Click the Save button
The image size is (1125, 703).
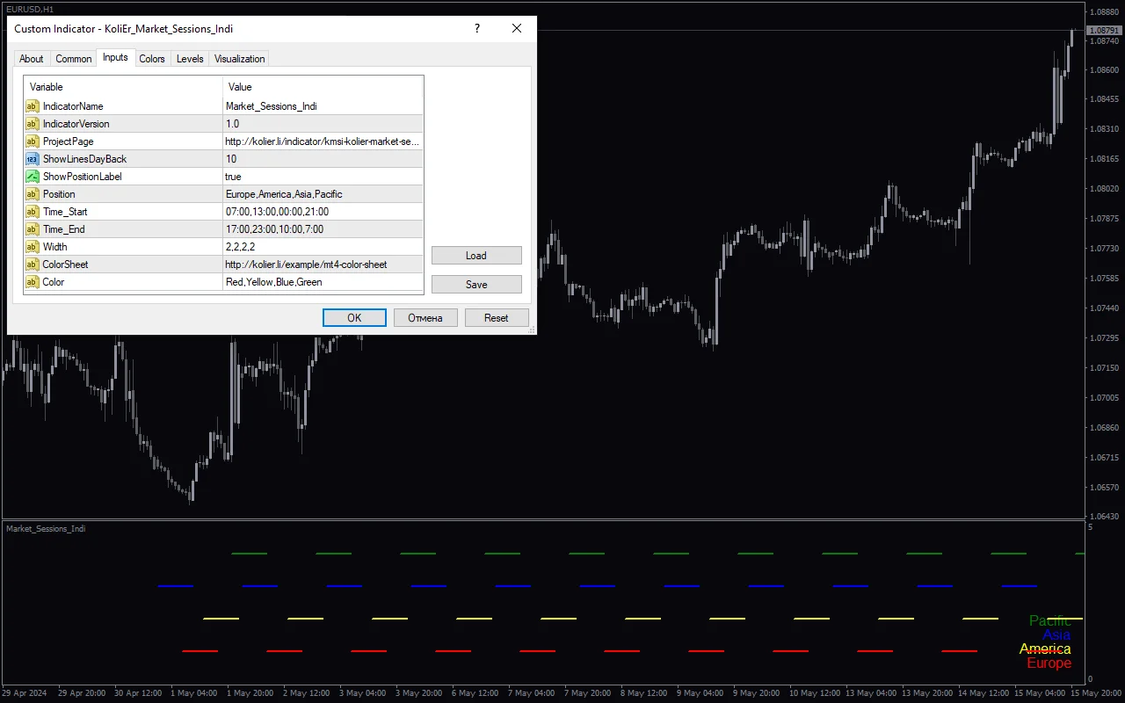click(x=475, y=284)
